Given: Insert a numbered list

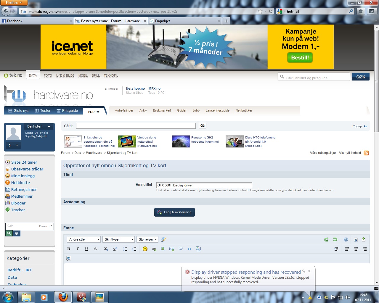Looking at the screenshot, I should click(134, 249).
